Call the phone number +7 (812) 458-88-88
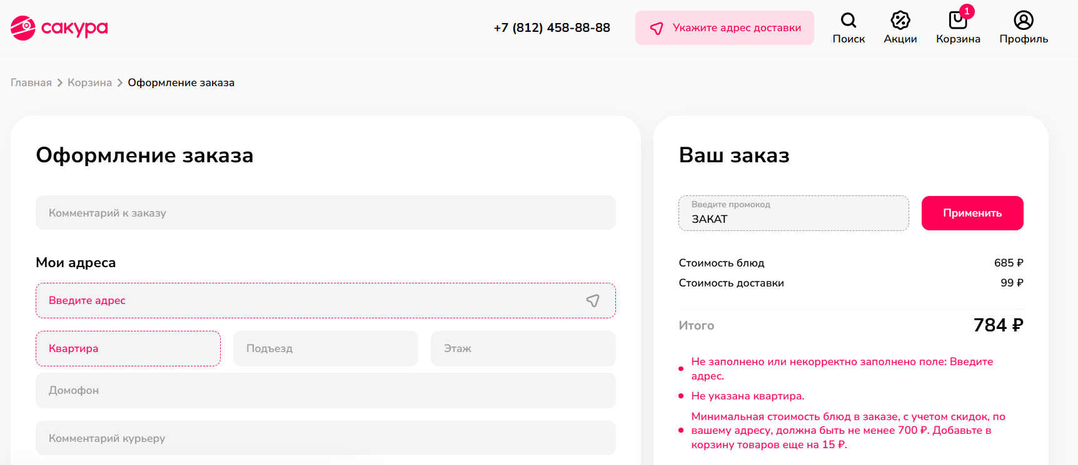Screen dimensions: 1078x465 coord(552,28)
